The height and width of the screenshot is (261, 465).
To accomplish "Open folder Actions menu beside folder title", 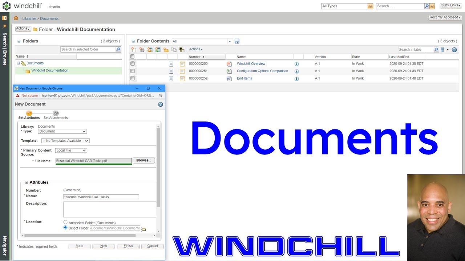I will point(23,29).
